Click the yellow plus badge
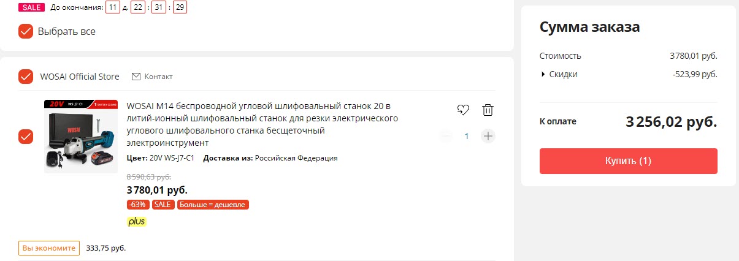 (137, 221)
